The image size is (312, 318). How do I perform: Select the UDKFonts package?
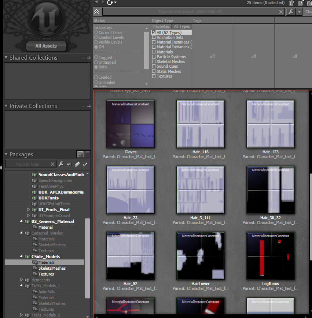[48, 198]
